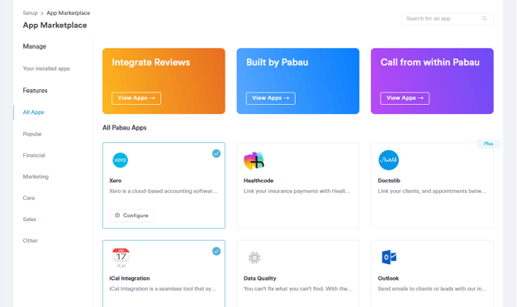Viewport: 517px width, 307px height.
Task: Click the gear icon on Configure button
Action: [x=117, y=215]
